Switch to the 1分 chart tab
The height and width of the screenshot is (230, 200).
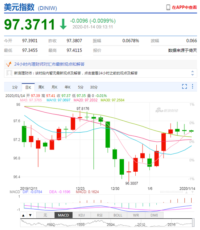[x=15, y=87]
